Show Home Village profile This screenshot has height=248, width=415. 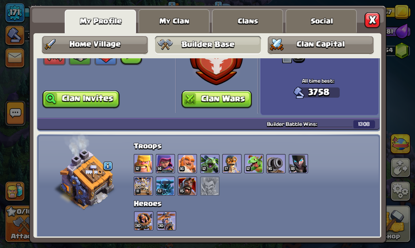tap(95, 44)
